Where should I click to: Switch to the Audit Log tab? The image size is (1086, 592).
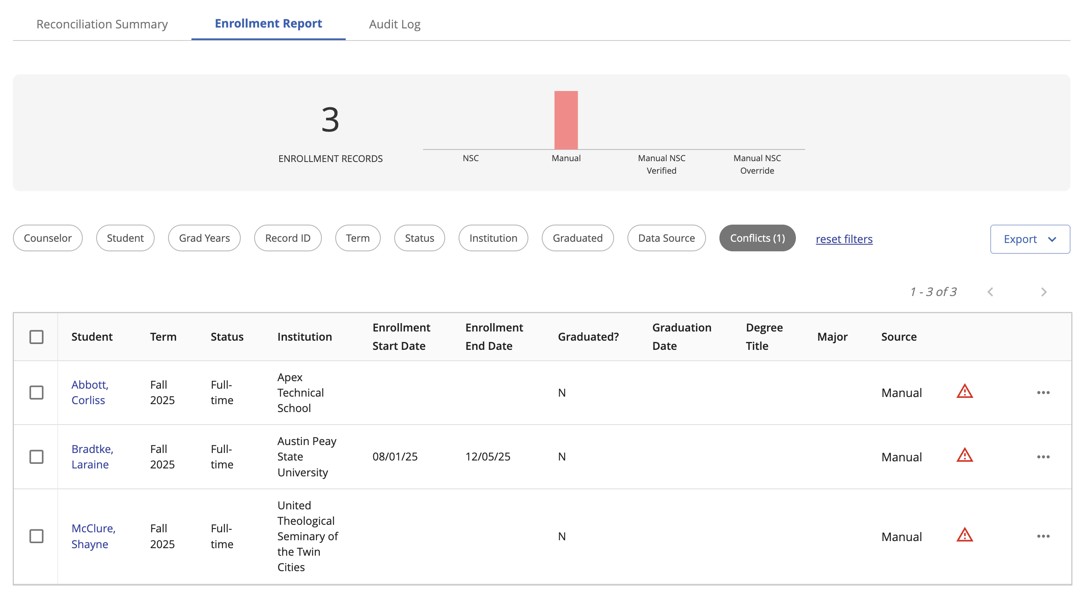(x=394, y=24)
